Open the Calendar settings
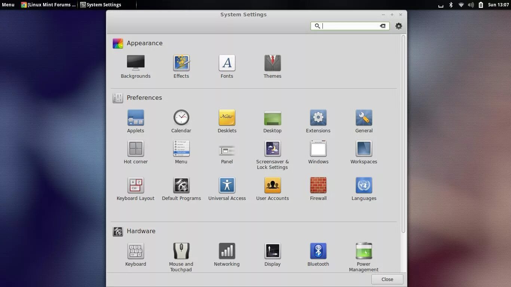 181,121
